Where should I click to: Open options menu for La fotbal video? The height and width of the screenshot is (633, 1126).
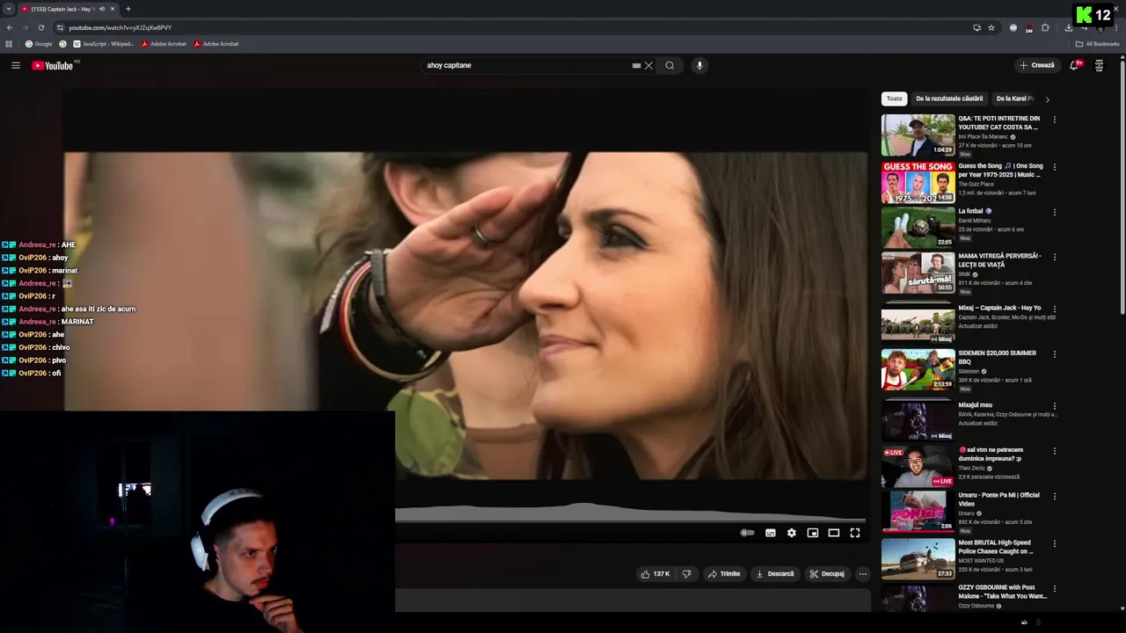(x=1055, y=213)
